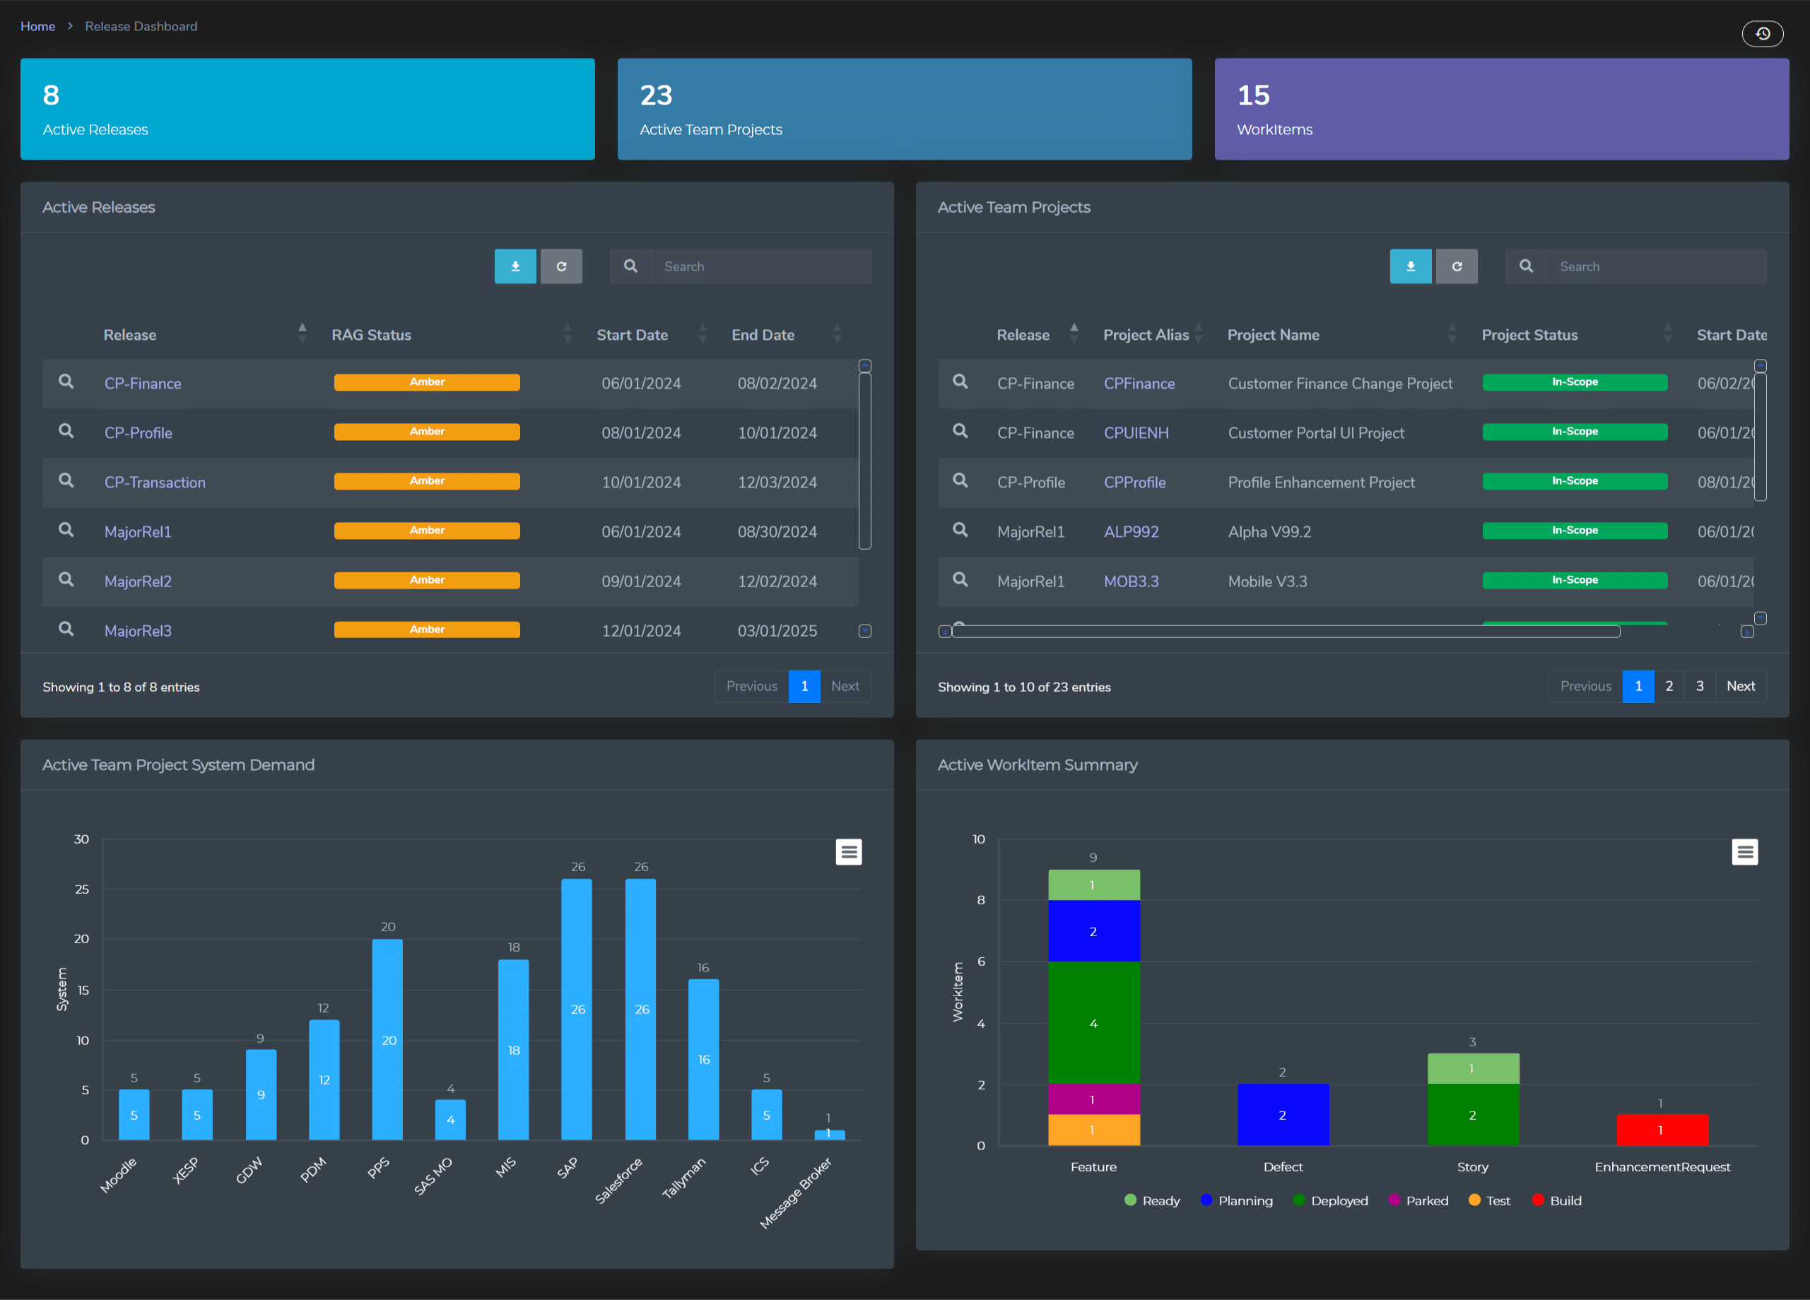Click the history icon in top-right corner

click(1761, 33)
